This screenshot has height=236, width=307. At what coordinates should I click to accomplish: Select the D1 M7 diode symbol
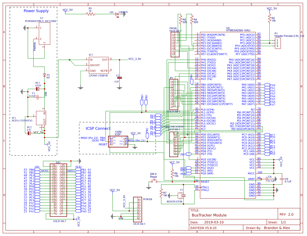click(x=44, y=75)
